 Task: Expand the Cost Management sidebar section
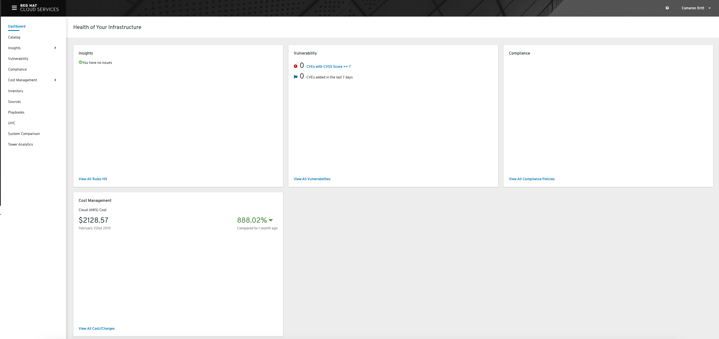[55, 80]
